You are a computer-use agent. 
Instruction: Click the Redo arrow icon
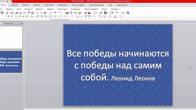click(60, 13)
